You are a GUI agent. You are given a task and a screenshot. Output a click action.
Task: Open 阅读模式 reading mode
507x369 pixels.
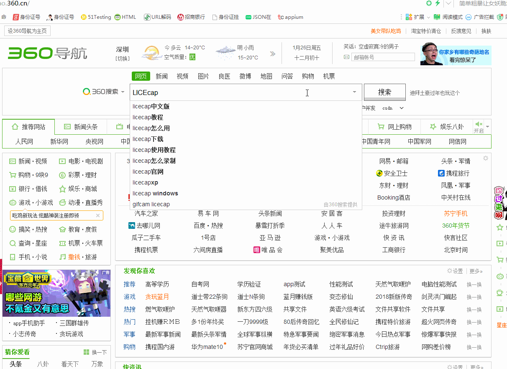[448, 17]
